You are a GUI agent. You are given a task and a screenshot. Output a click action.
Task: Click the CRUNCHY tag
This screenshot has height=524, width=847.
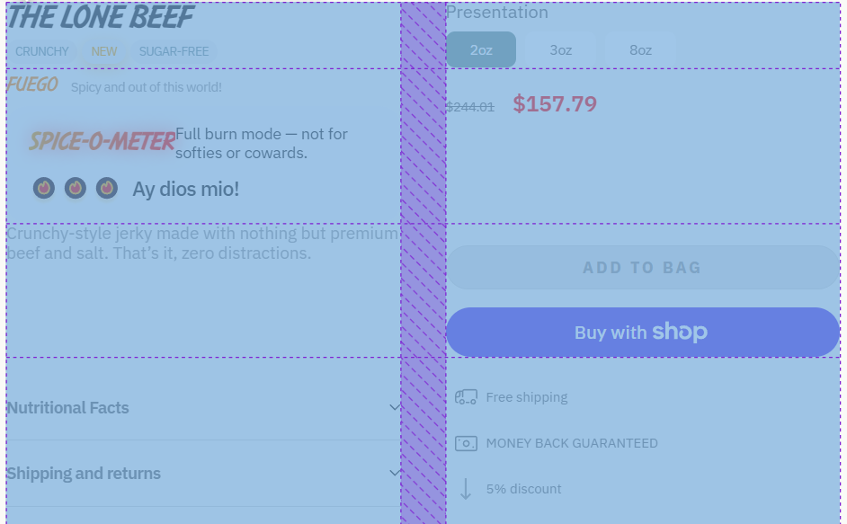(42, 51)
